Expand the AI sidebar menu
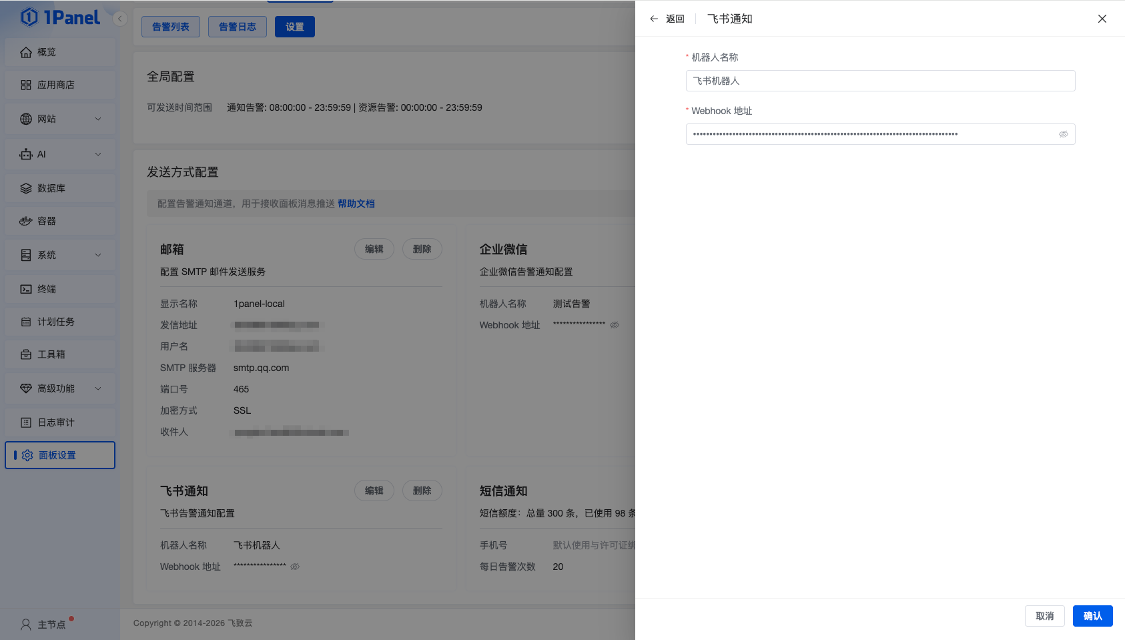 pos(98,154)
